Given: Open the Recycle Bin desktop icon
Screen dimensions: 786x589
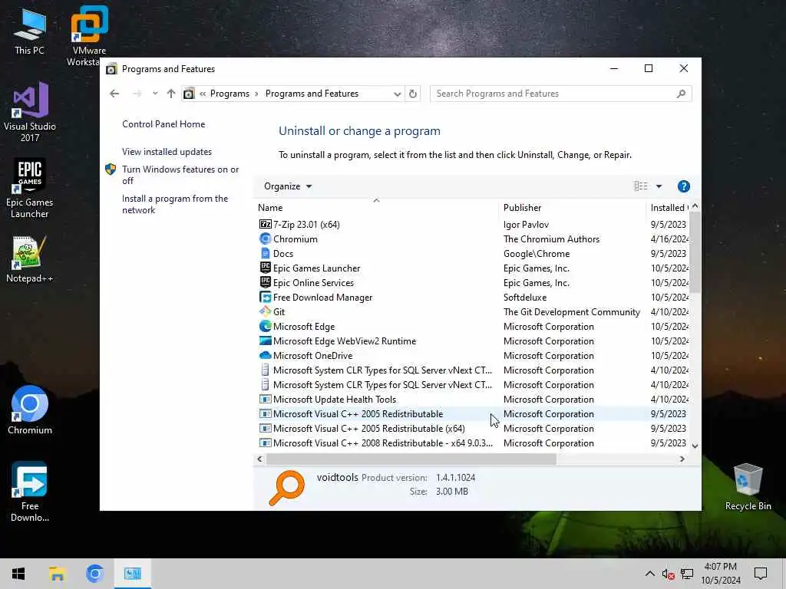Looking at the screenshot, I should [x=748, y=486].
